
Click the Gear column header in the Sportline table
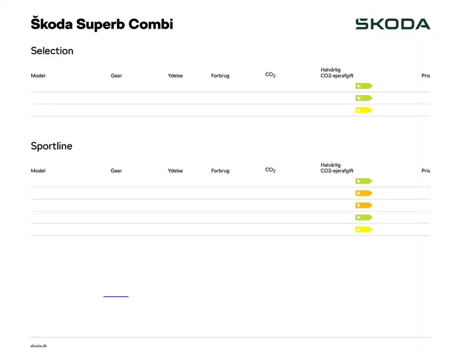[116, 171]
